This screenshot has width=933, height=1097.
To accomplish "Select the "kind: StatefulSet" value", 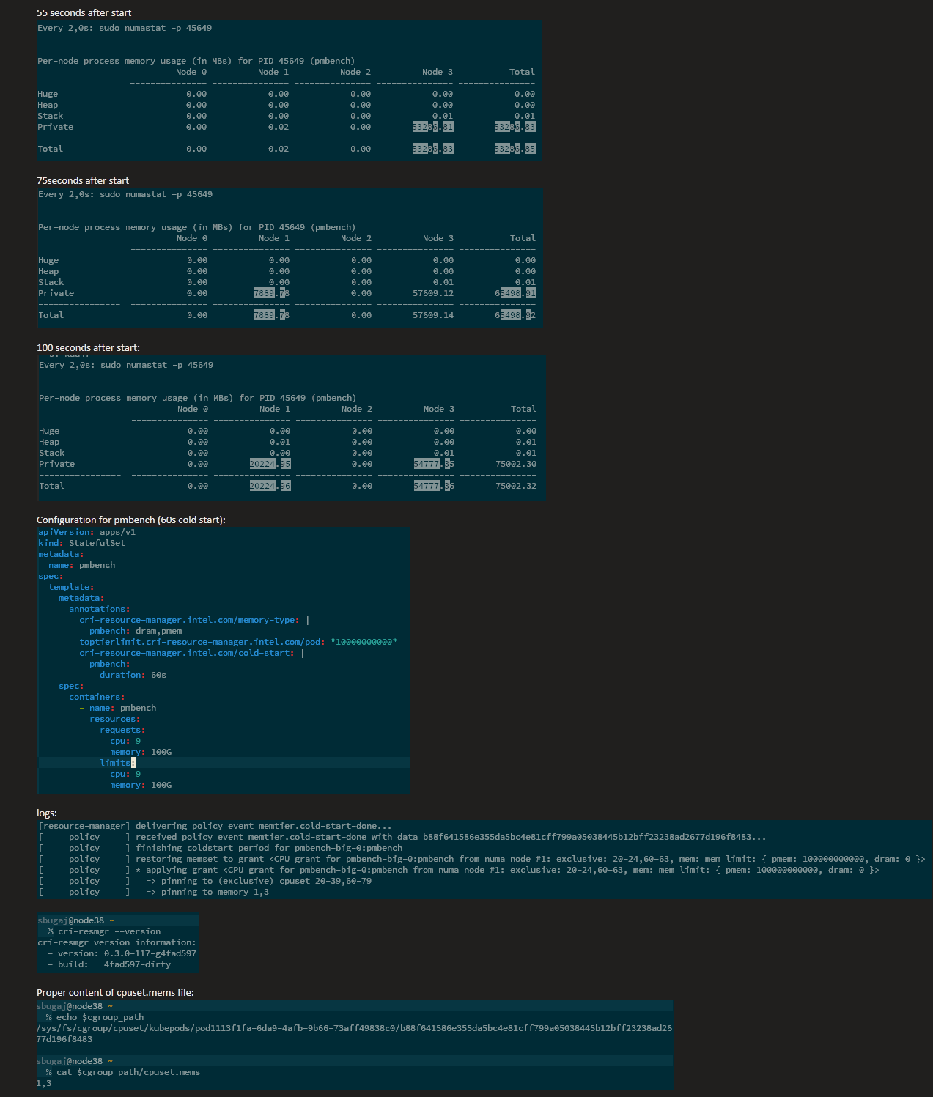I will [x=95, y=543].
